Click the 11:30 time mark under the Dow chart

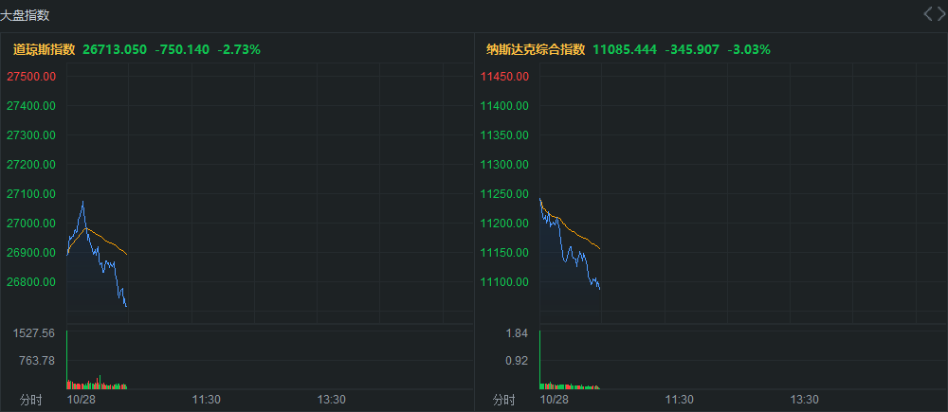coord(206,400)
